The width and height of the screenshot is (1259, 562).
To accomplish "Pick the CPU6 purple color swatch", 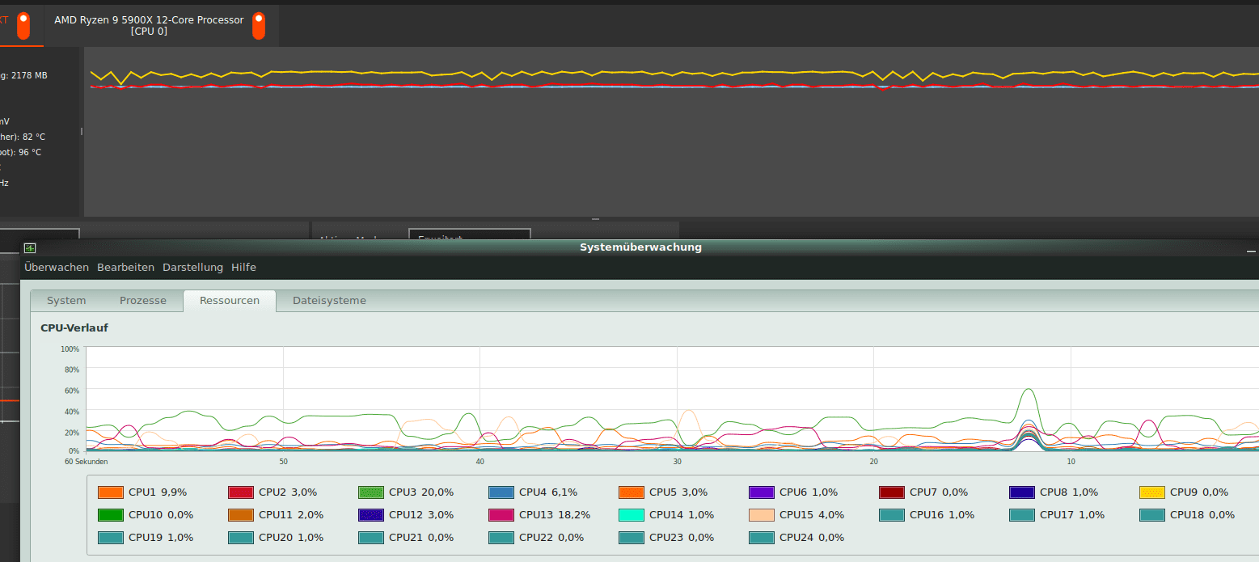I will pos(762,492).
